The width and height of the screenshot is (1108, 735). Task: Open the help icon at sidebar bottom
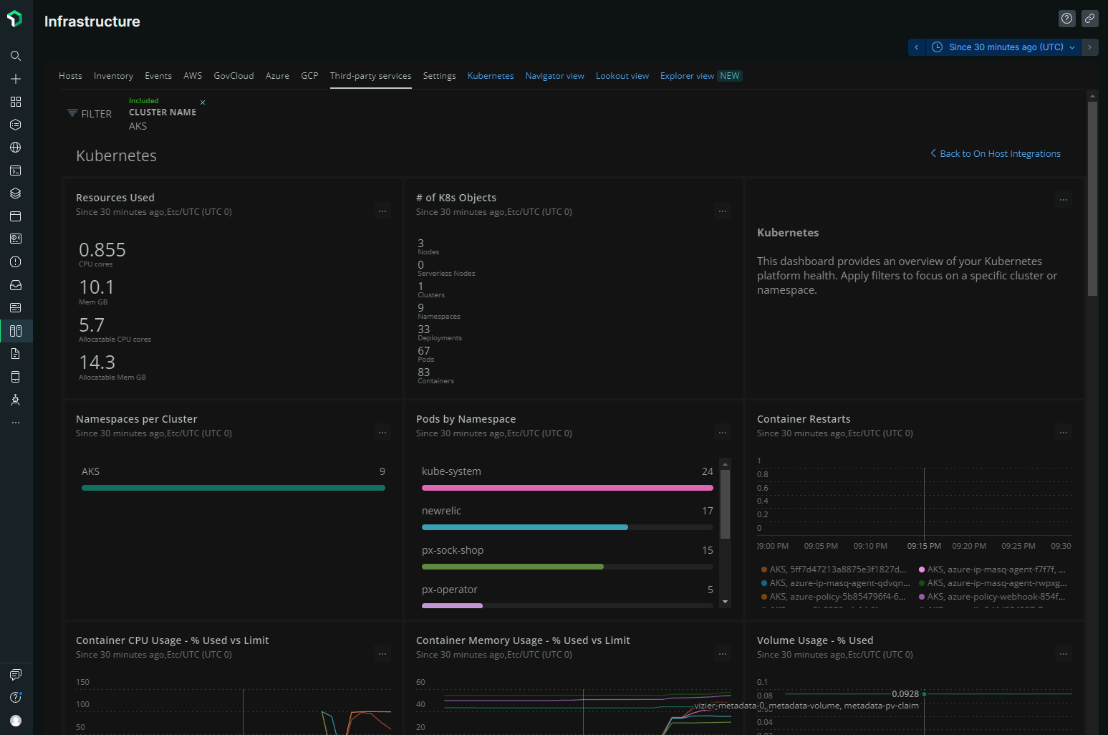16,698
